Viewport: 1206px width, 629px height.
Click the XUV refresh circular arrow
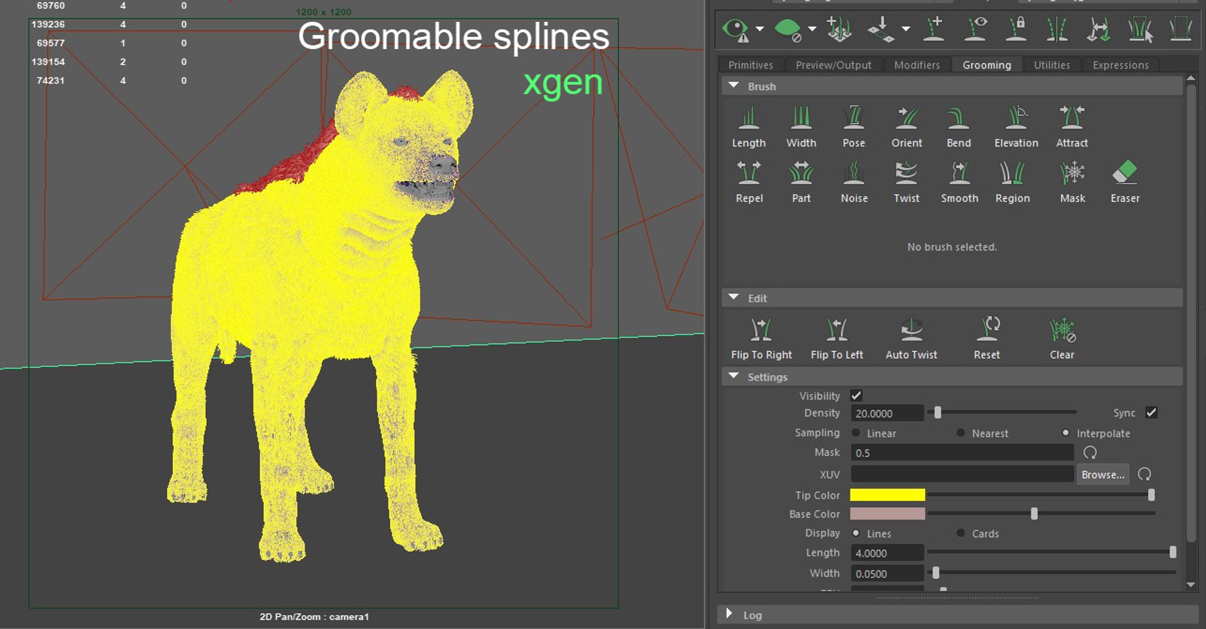1144,474
